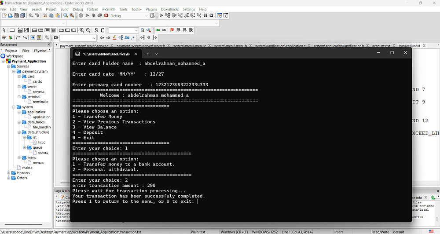
Task: Click the Undo arrow icon
Action: pyautogui.click(x=31, y=15)
